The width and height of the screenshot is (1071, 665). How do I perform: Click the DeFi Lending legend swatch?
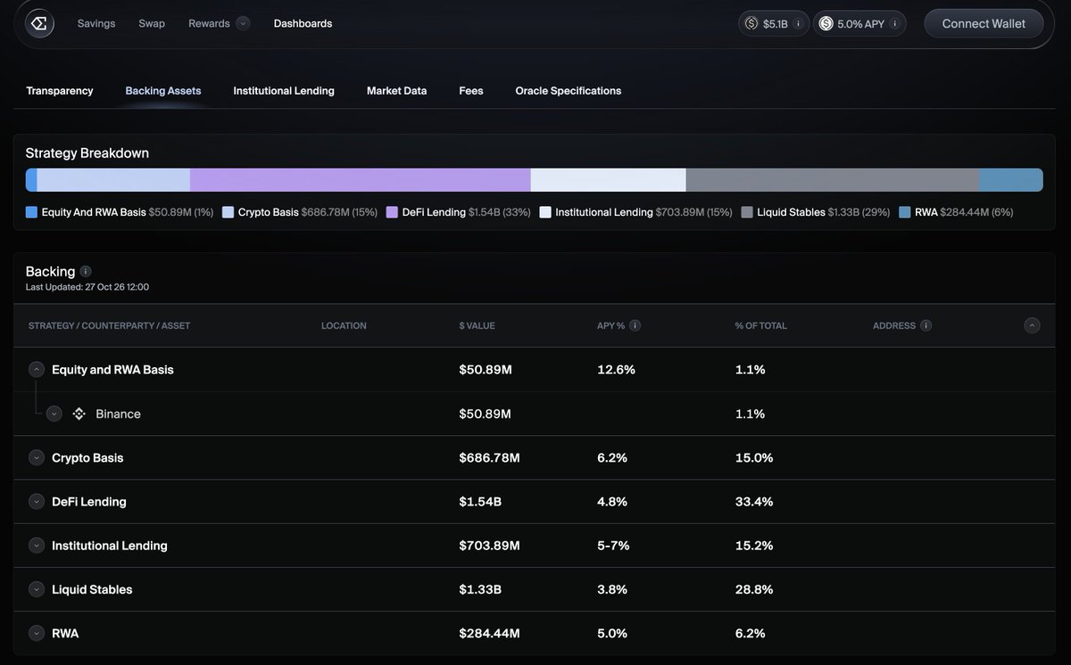pyautogui.click(x=392, y=212)
